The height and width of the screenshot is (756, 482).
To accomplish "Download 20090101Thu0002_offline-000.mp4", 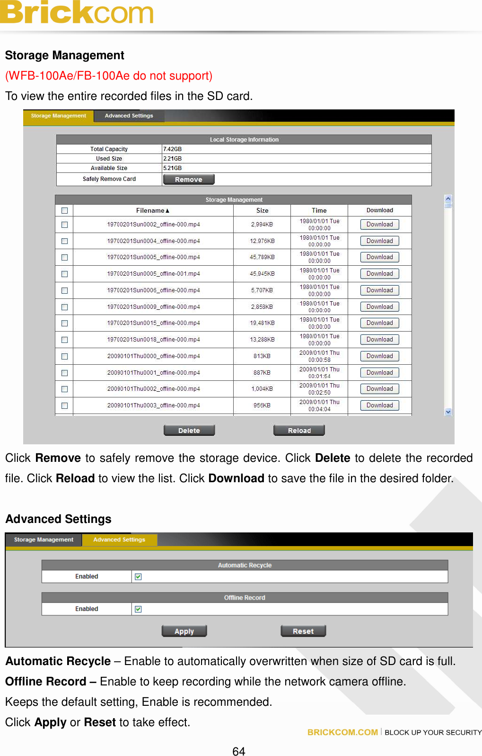I will coord(380,389).
